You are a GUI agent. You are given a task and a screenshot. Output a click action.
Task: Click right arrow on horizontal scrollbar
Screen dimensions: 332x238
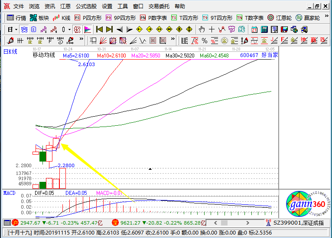[247, 223]
